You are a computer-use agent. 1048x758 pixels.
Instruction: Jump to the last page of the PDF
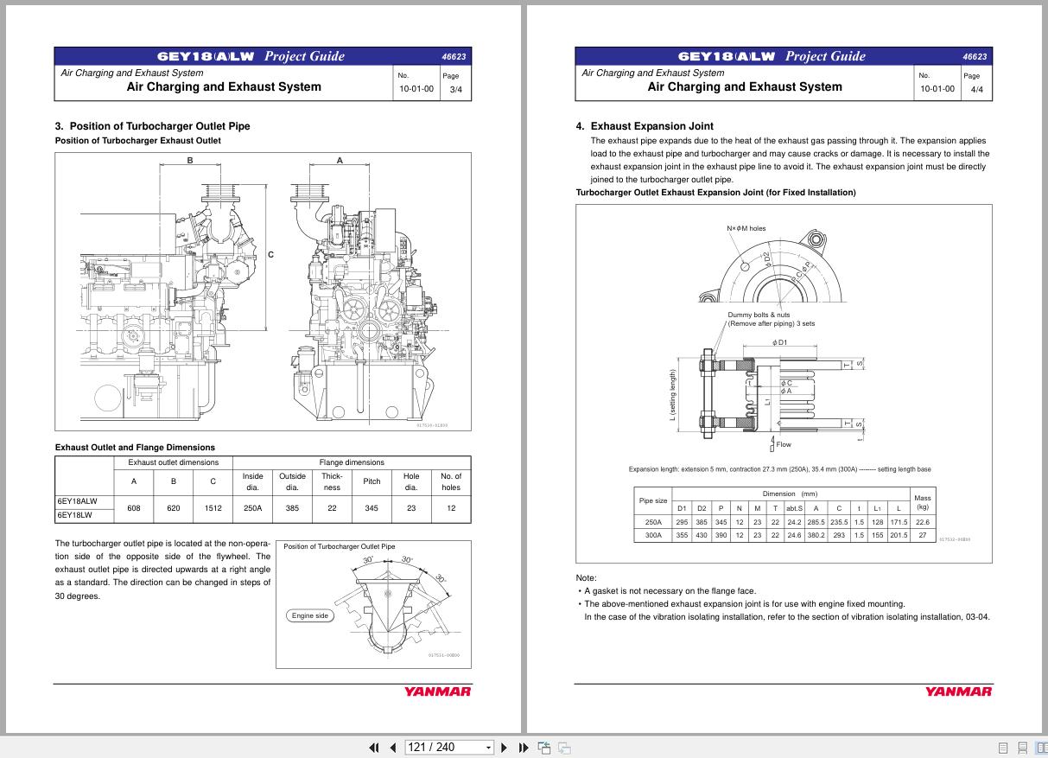tap(523, 747)
